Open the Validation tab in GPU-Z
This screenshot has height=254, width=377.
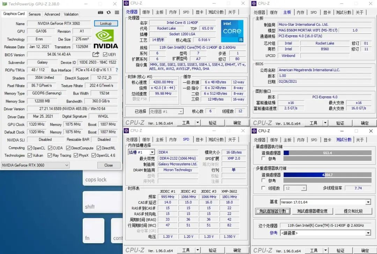pyautogui.click(x=71, y=14)
